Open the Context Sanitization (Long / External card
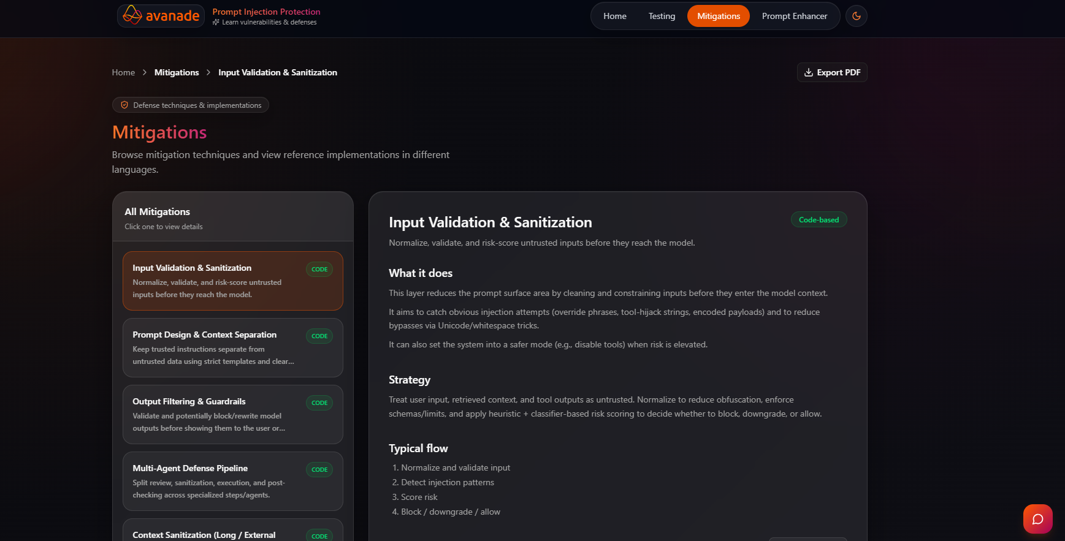This screenshot has height=541, width=1065. (233, 530)
